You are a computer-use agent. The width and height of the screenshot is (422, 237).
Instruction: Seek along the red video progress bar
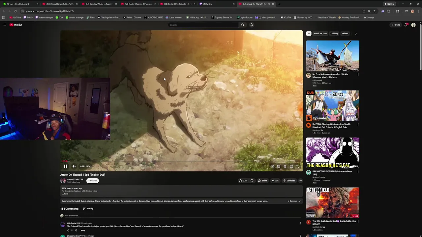tap(181, 161)
